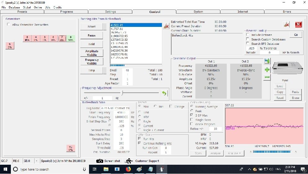Click the Paste button
The width and height of the screenshot is (308, 174).
pos(295,92)
